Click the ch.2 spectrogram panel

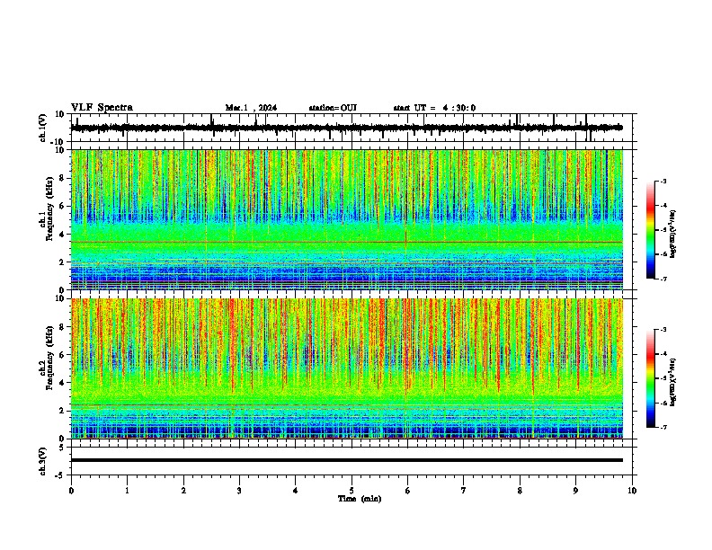[347, 368]
